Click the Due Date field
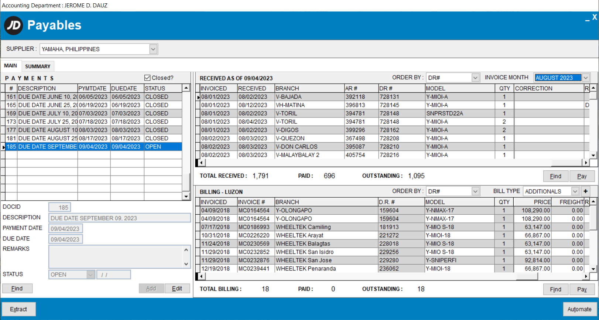 point(66,239)
